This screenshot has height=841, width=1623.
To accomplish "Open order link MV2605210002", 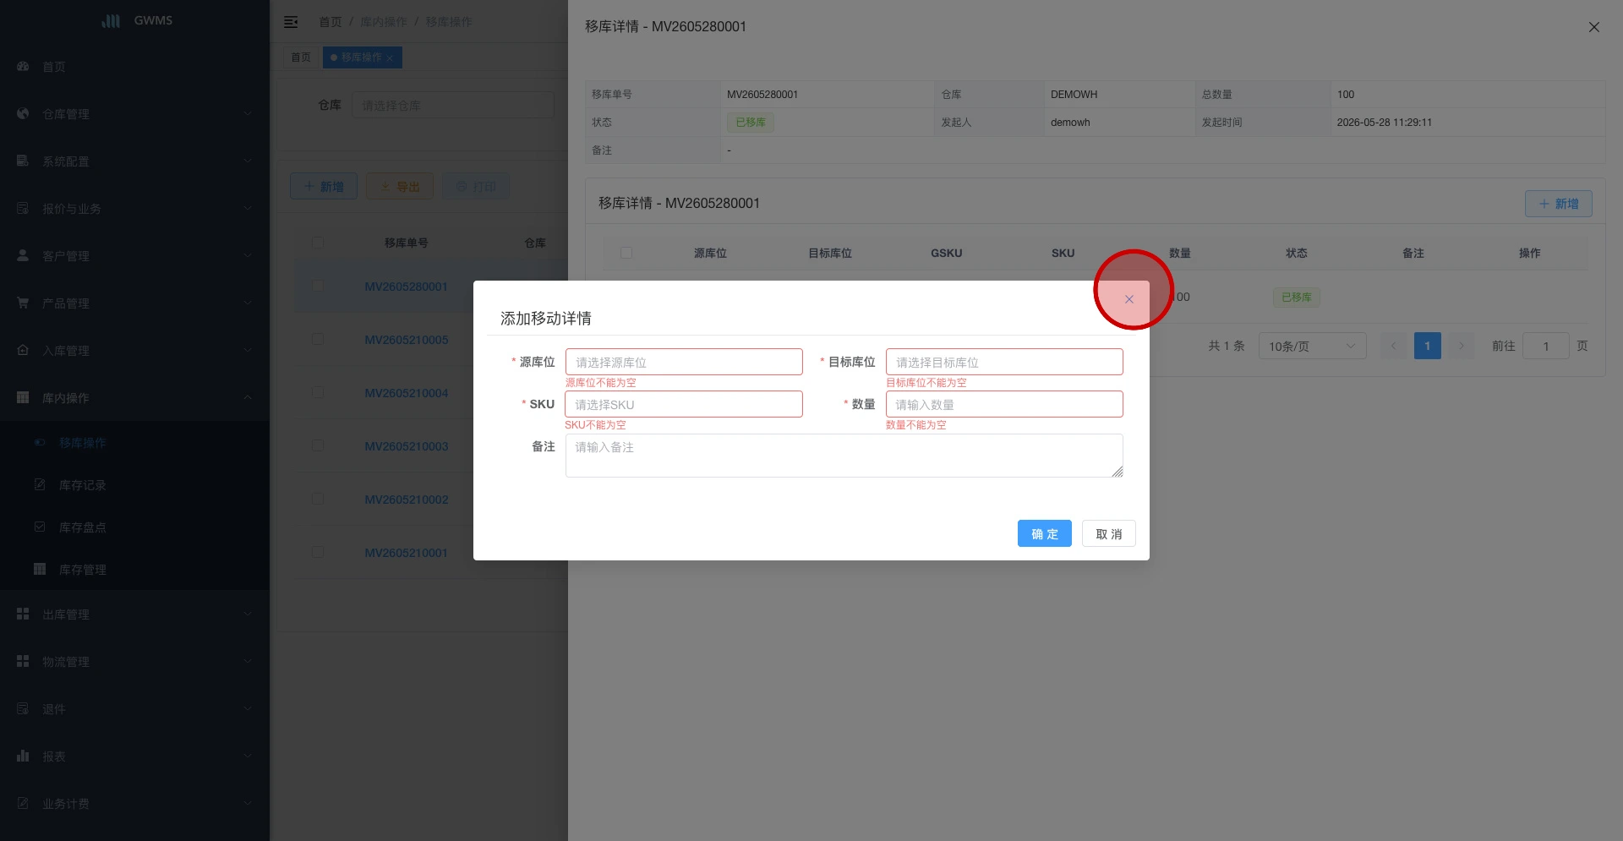I will point(407,500).
